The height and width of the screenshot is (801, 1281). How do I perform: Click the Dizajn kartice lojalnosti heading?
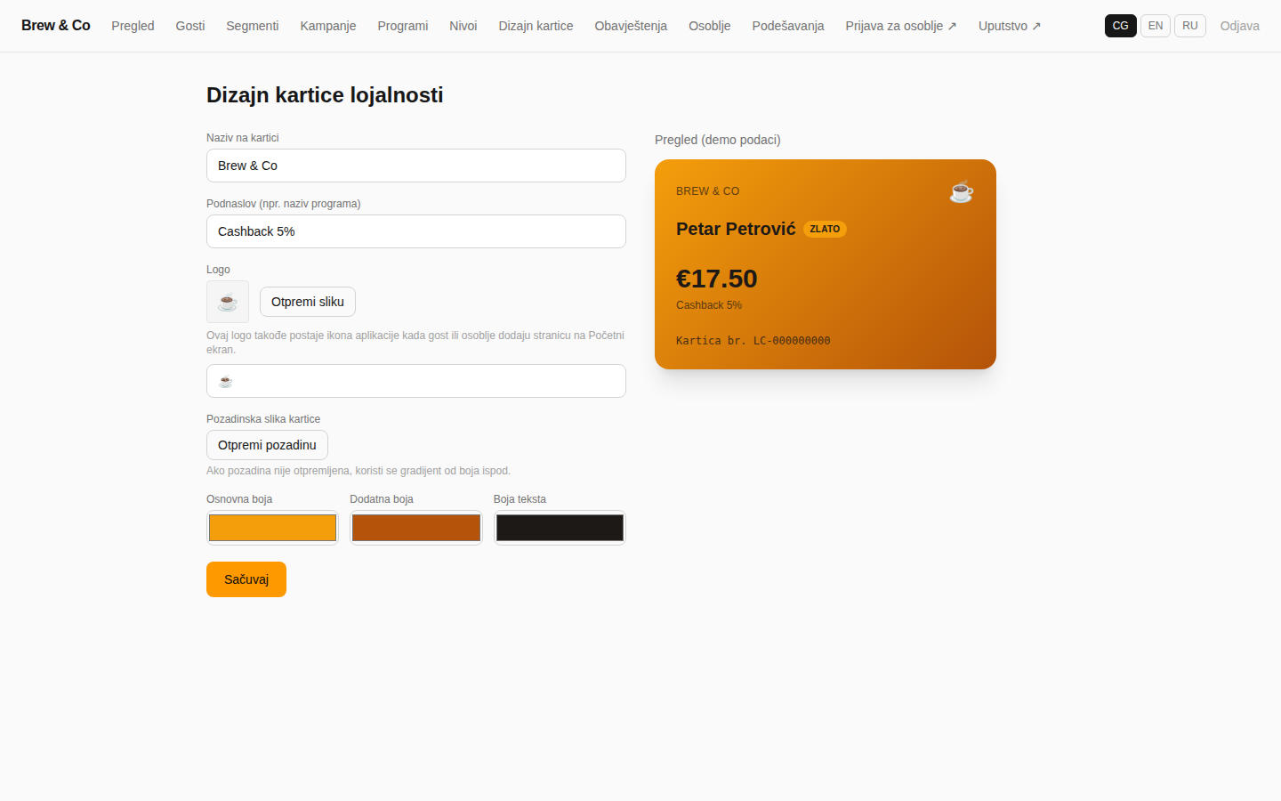325,95
